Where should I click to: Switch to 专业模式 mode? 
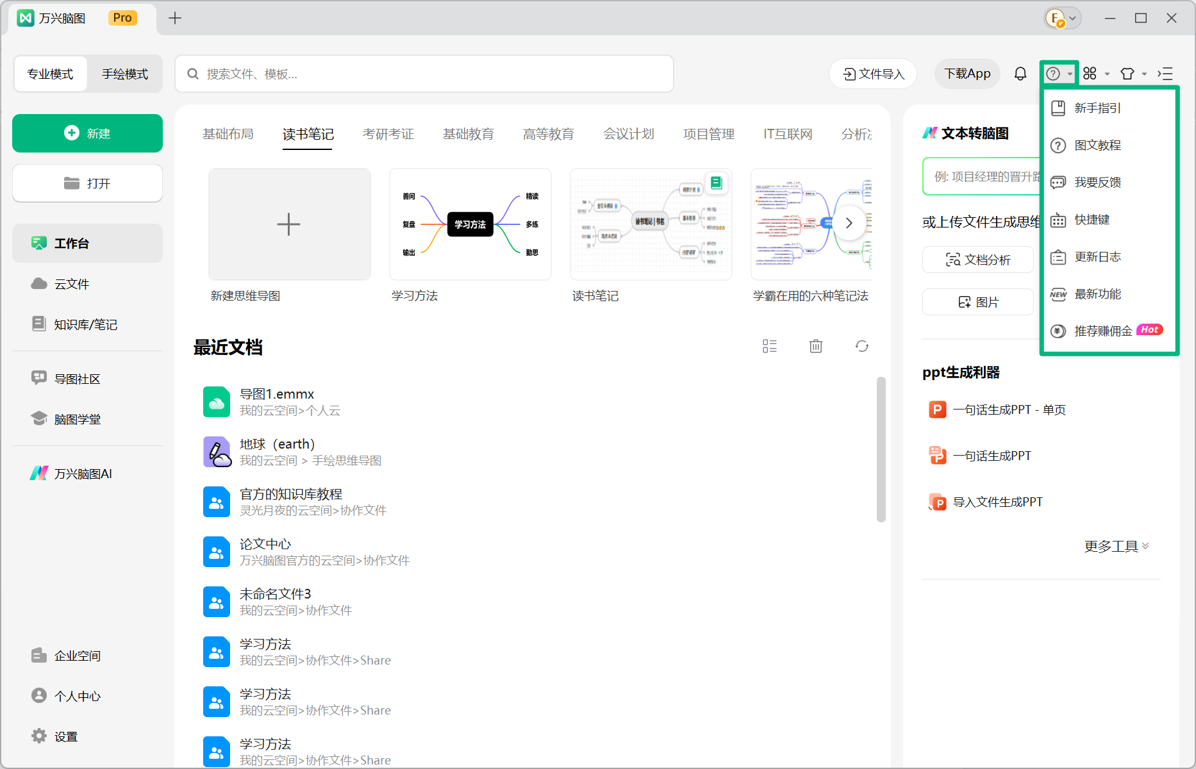(50, 74)
